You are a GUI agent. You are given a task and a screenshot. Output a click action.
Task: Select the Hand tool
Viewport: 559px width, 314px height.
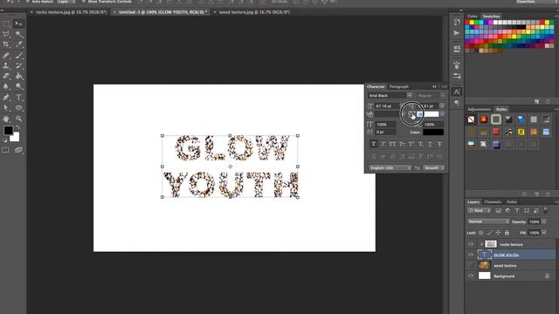point(6,119)
